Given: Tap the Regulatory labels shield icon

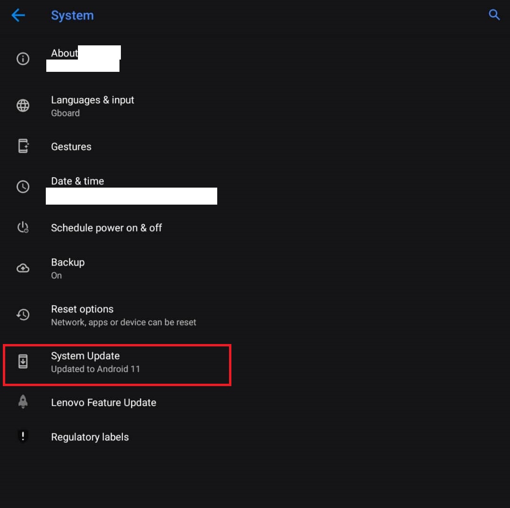Looking at the screenshot, I should (x=23, y=437).
